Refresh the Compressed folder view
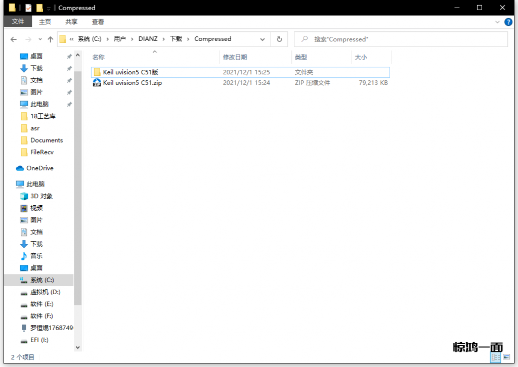Screen dimensions: 518x367 279,39
